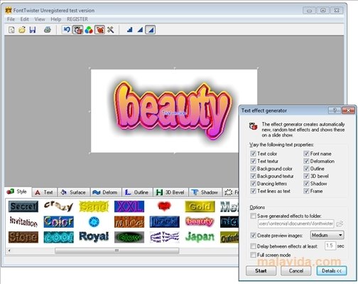Image resolution: width=358 pixels, height=284 pixels.
Task: Collapse options with Details << button
Action: coord(332,270)
